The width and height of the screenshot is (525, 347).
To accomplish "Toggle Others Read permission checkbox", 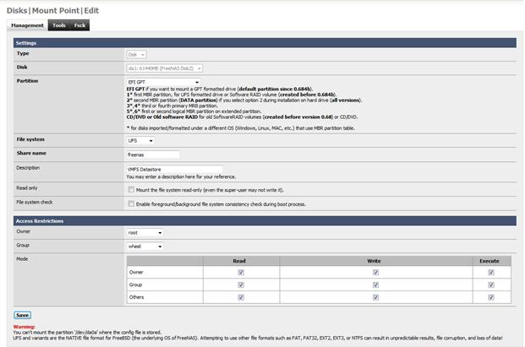I will [241, 298].
